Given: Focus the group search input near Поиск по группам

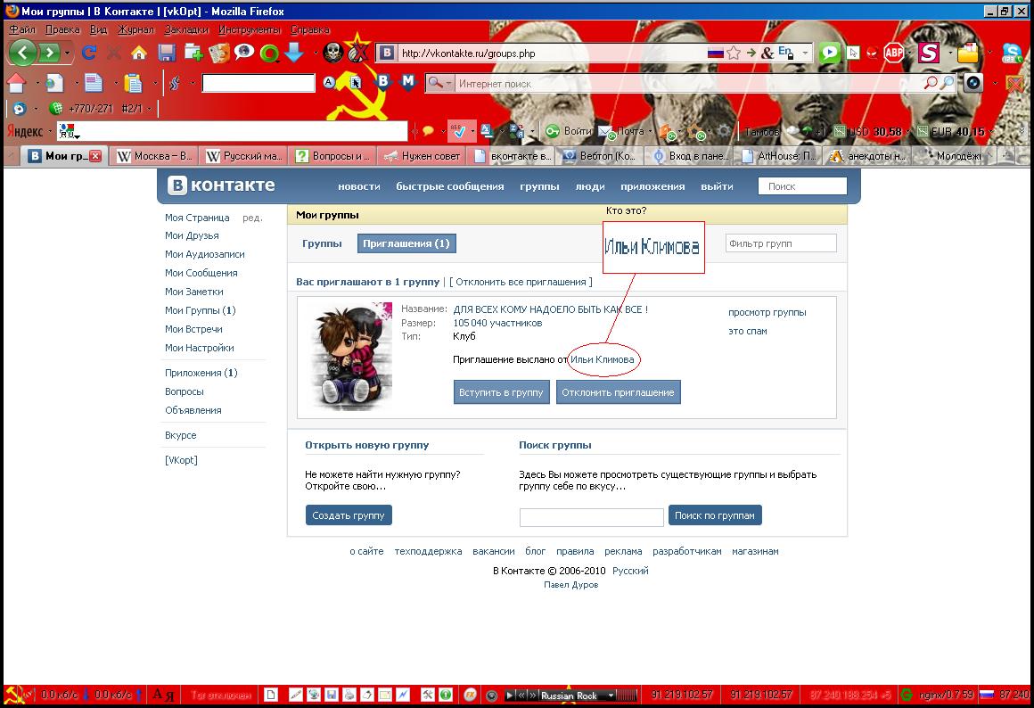Looking at the screenshot, I should tap(592, 516).
